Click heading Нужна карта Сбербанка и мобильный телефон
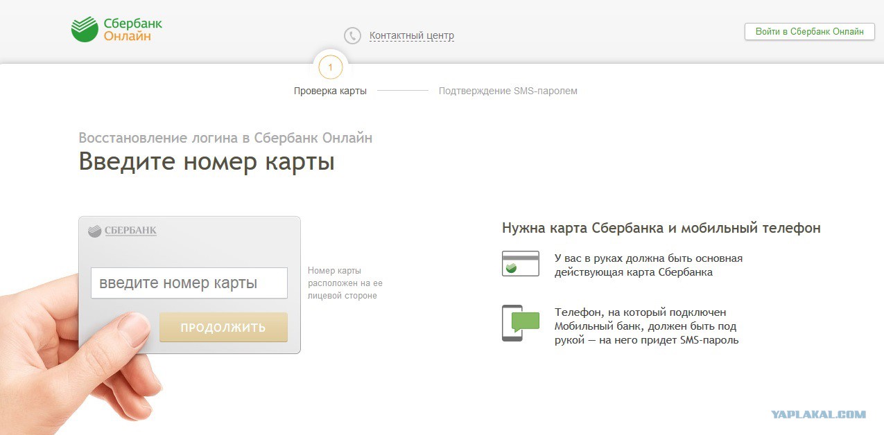 pos(661,228)
